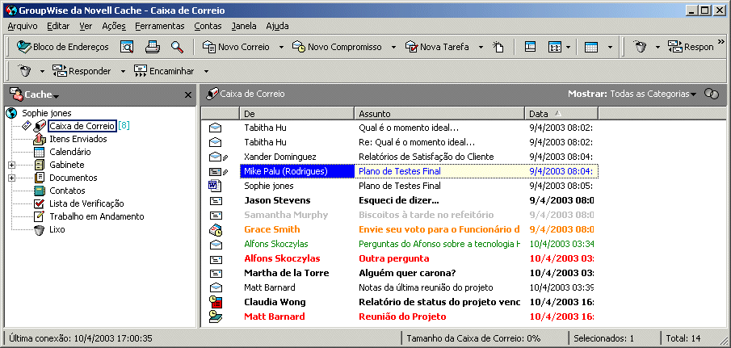731x348 pixels.
Task: Open the Lixo trash folder
Action: (x=57, y=229)
